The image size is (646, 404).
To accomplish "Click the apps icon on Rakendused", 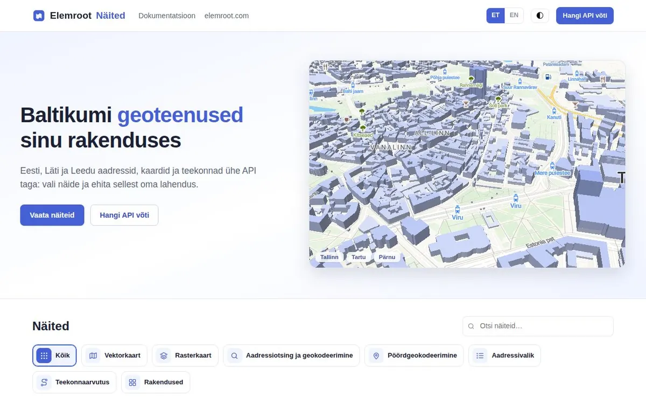I will tap(132, 382).
